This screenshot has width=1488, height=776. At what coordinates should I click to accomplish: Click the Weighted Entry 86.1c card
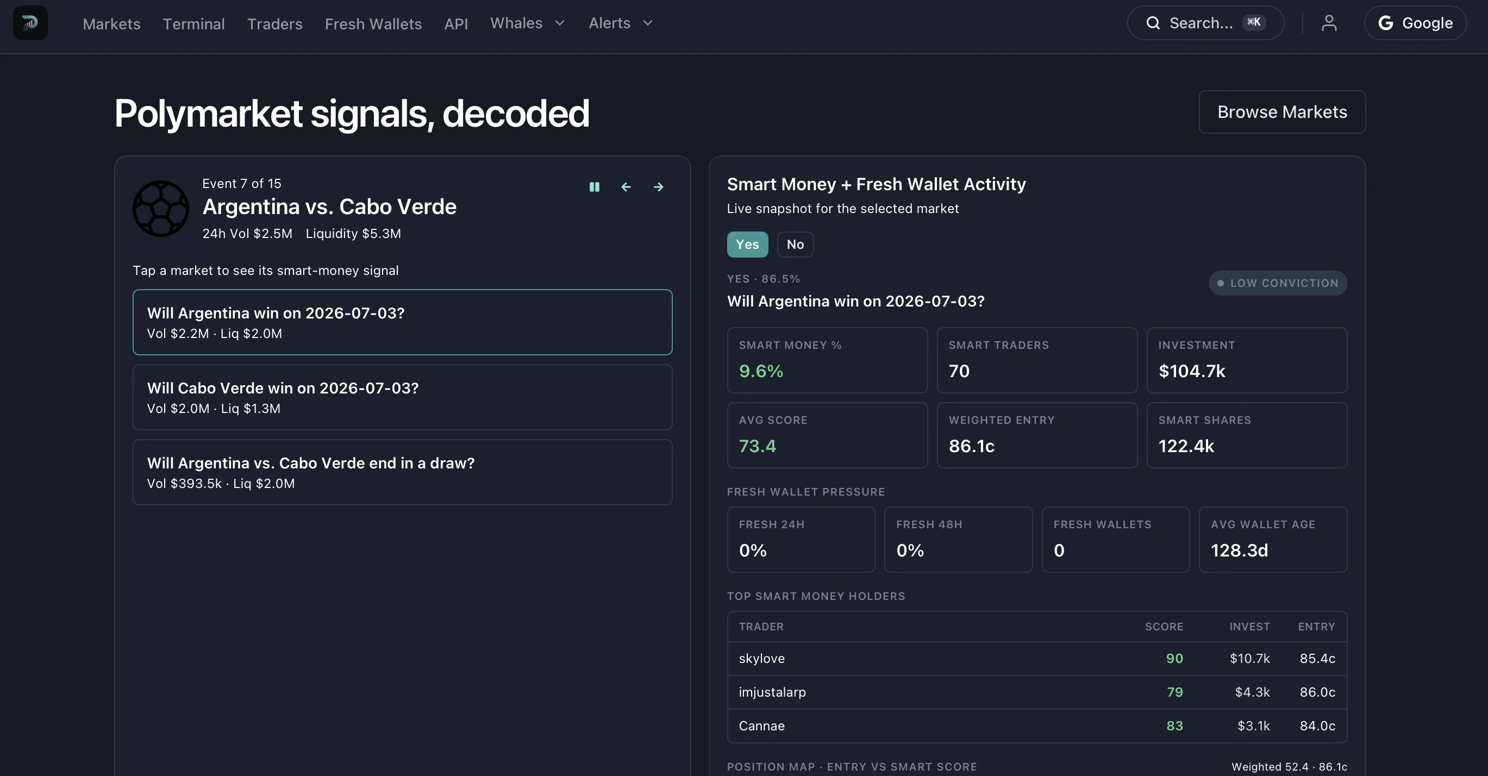(x=1037, y=435)
